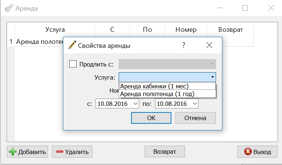Viewport: 282px width, 165px height.
Task: Click the pencil icon in dialog title
Action: [x=72, y=45]
